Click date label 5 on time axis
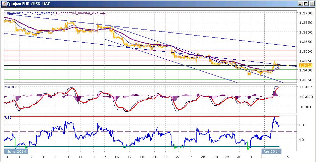The height and width of the screenshot is (162, 316). pyautogui.click(x=288, y=157)
